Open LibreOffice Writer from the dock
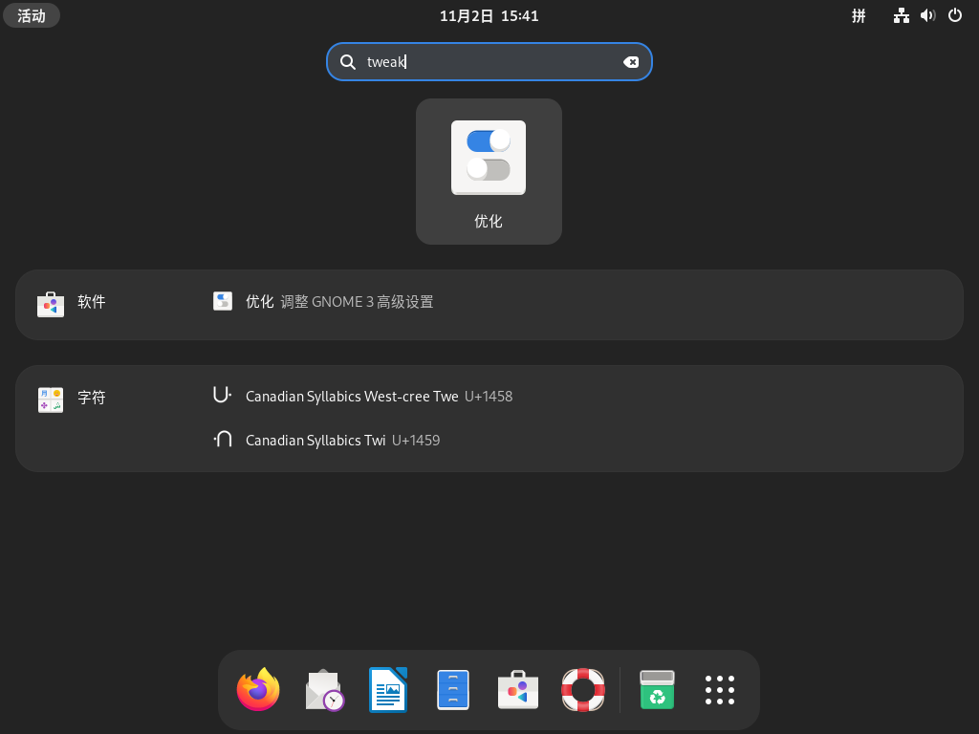979x734 pixels. pyautogui.click(x=388, y=690)
